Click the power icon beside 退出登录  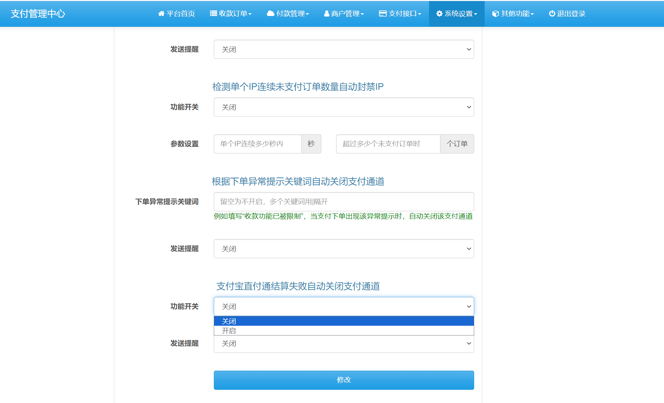point(552,14)
